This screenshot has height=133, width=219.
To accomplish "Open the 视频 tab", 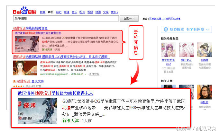I will (x=90, y=12).
